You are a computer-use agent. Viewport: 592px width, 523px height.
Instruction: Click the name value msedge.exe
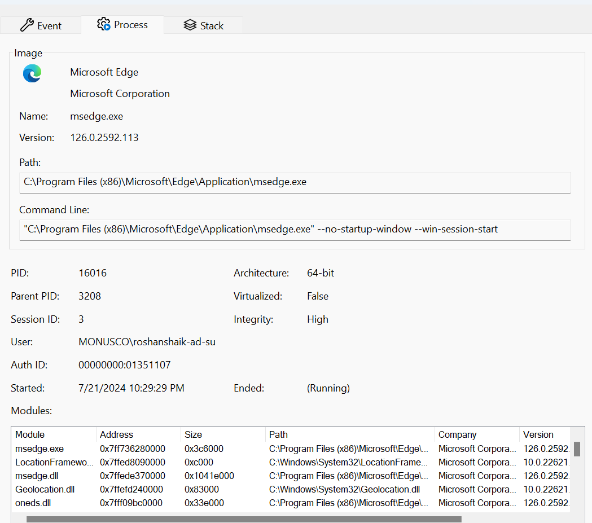[97, 116]
